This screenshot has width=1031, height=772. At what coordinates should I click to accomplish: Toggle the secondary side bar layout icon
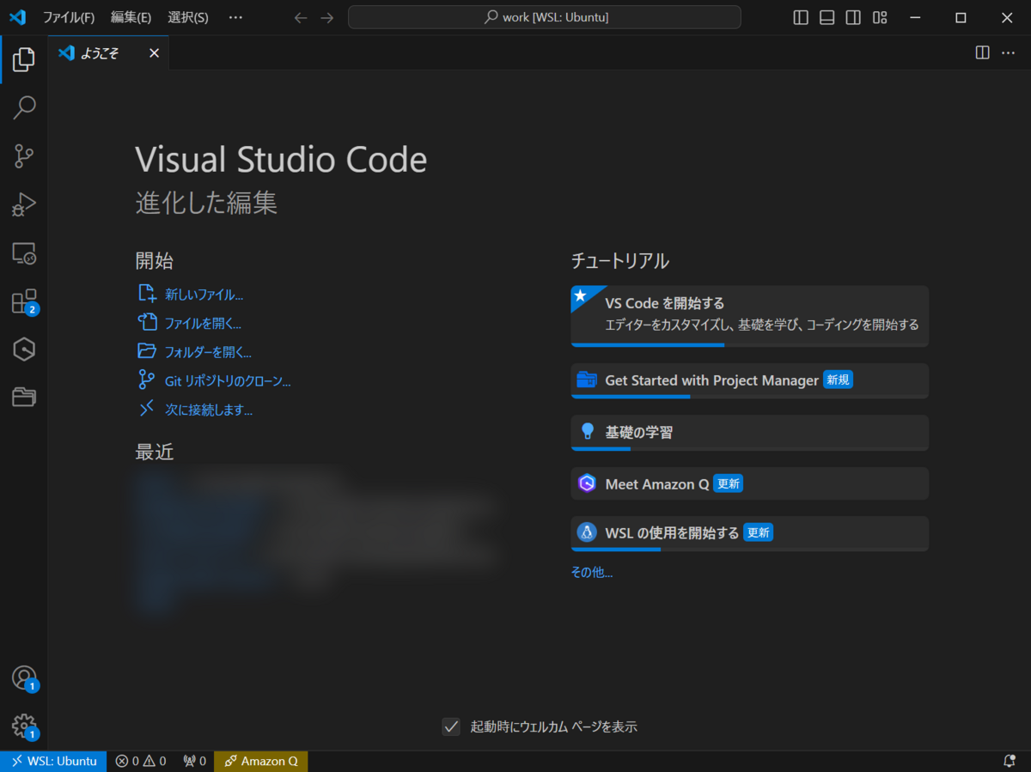tap(853, 17)
